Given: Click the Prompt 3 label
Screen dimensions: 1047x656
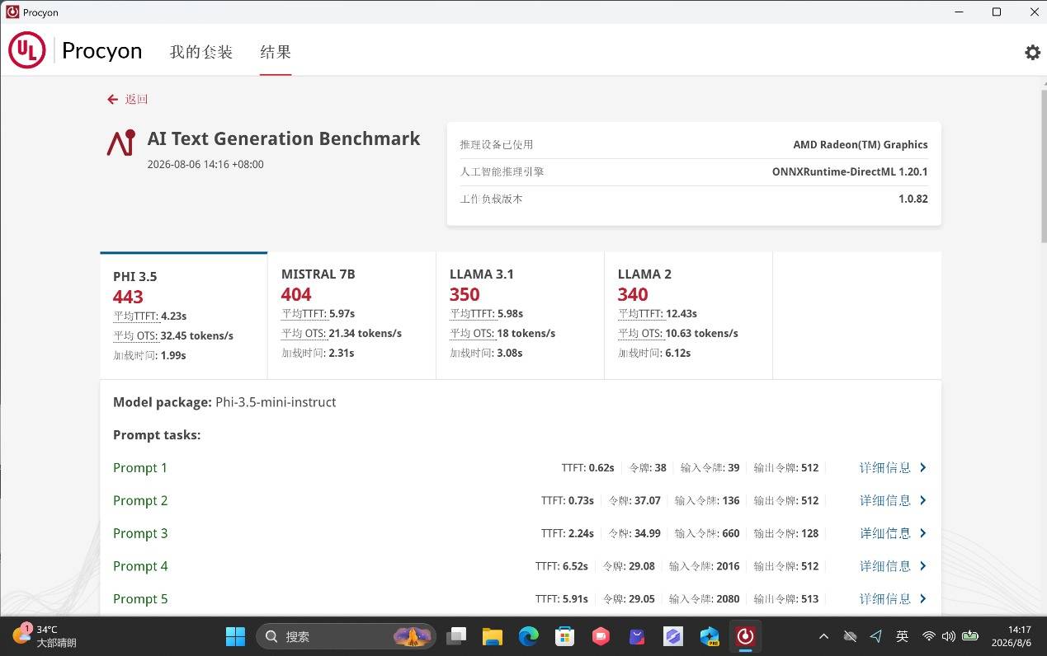Looking at the screenshot, I should [140, 533].
